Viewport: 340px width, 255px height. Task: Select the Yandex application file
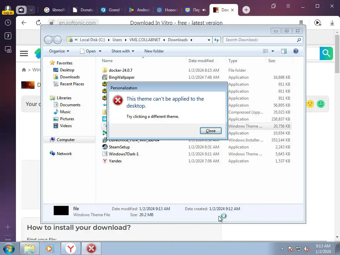115,161
